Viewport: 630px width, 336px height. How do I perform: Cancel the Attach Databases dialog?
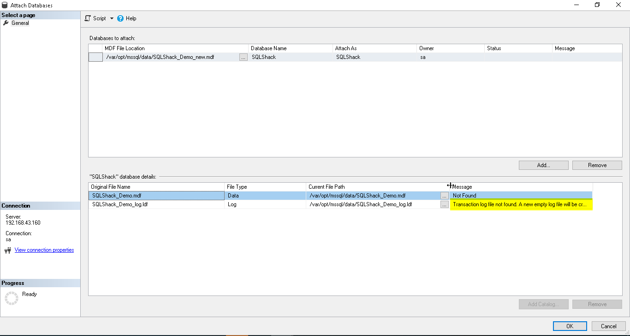pos(608,326)
